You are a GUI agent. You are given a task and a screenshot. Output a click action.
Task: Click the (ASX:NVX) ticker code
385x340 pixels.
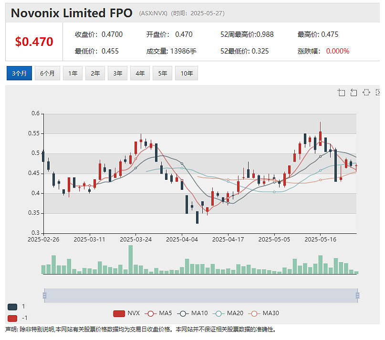coord(153,13)
